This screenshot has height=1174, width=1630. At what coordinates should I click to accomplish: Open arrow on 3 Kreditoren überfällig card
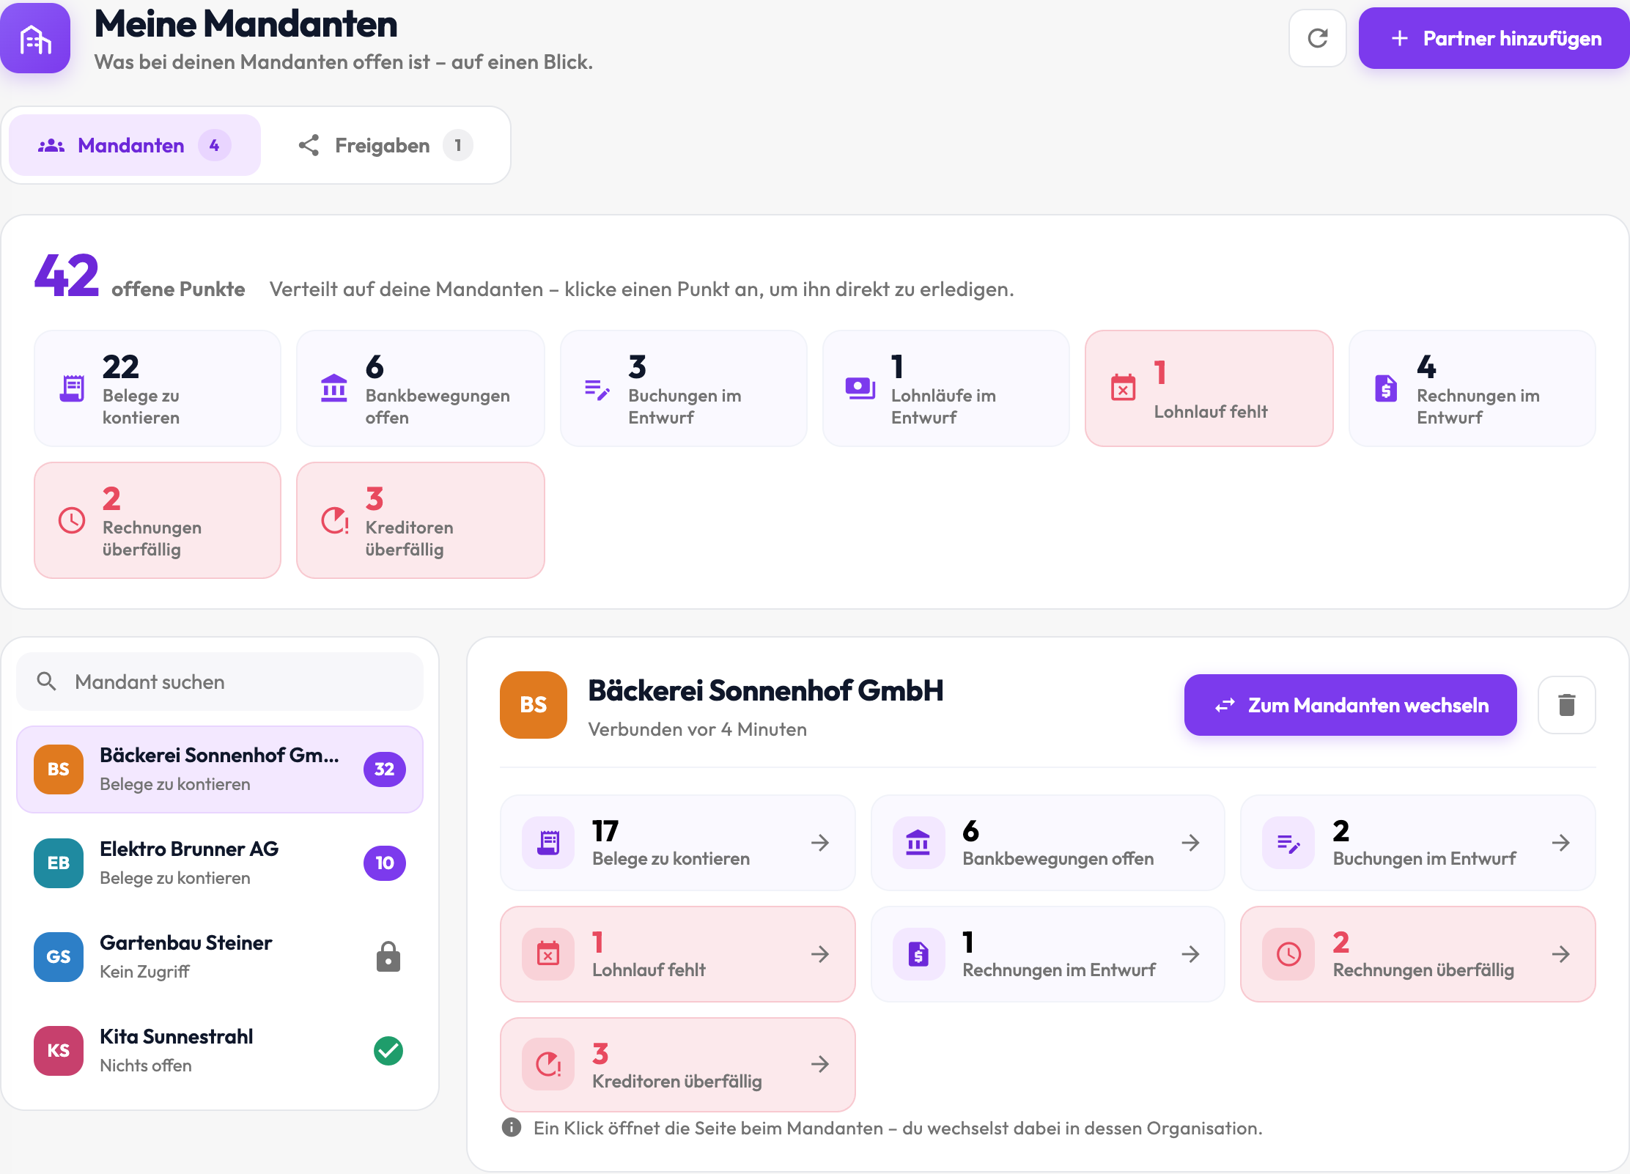click(x=820, y=1064)
